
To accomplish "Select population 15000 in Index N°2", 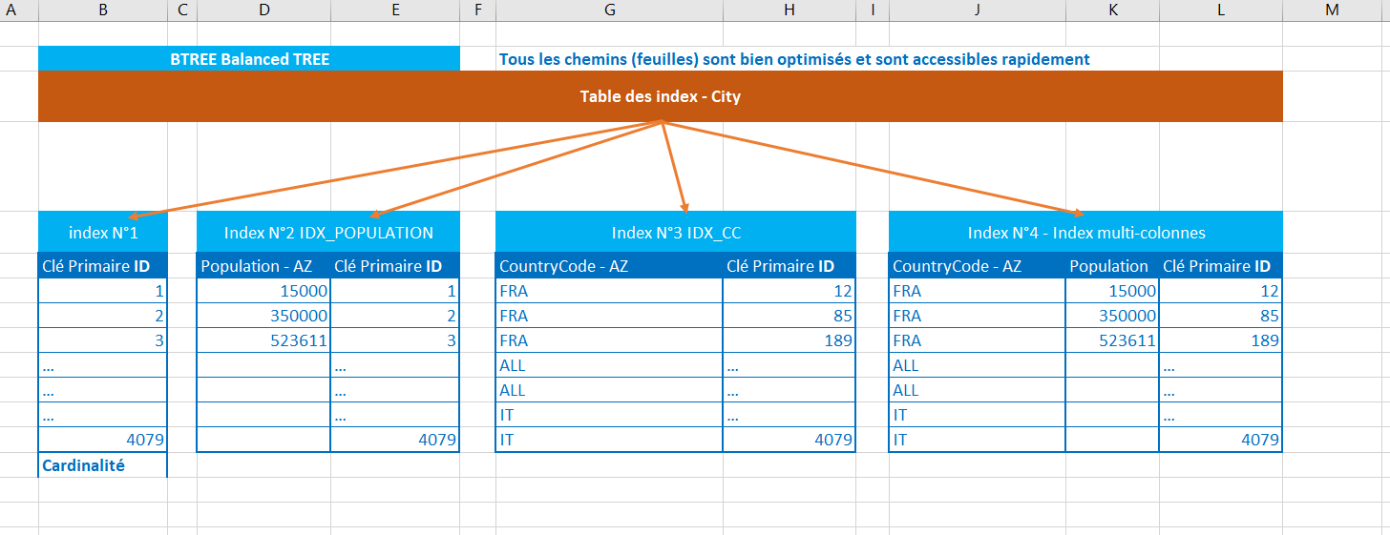I will coord(263,291).
